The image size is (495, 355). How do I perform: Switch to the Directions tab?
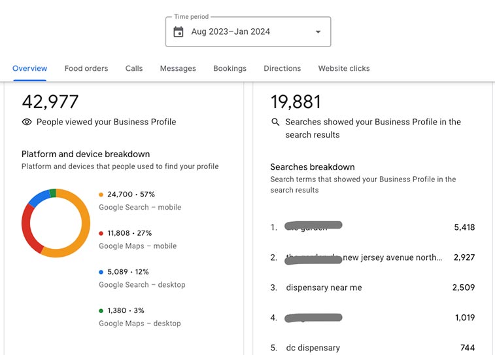(282, 68)
